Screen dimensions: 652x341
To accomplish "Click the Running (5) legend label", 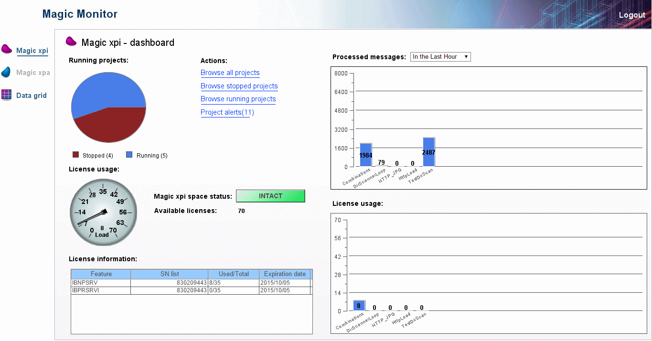I will [x=152, y=156].
